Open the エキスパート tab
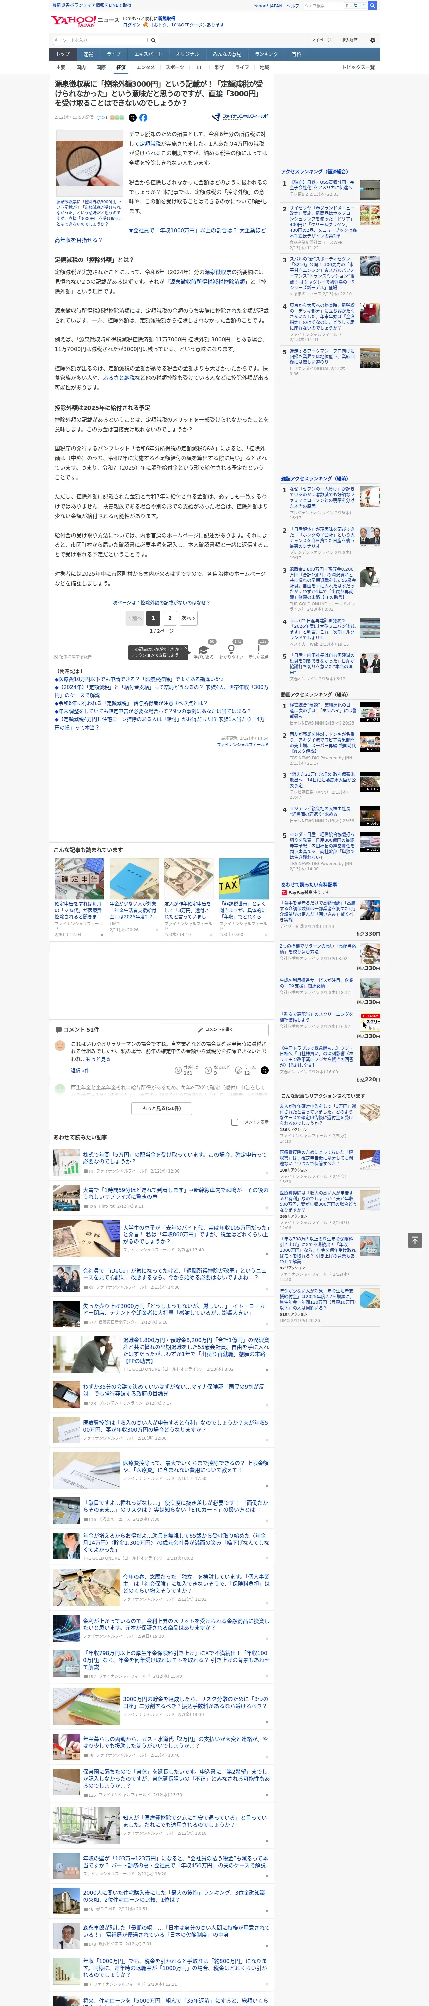Viewport: 429px width, 2006px height. pos(148,54)
